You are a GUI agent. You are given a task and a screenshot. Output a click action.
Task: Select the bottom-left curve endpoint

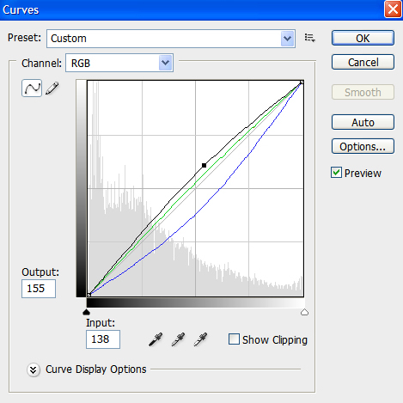tap(89, 295)
